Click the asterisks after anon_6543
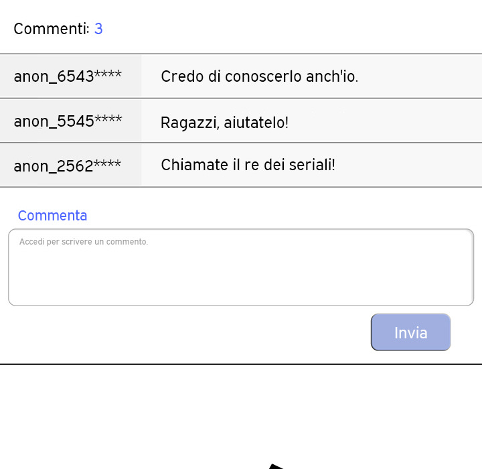 pos(108,75)
